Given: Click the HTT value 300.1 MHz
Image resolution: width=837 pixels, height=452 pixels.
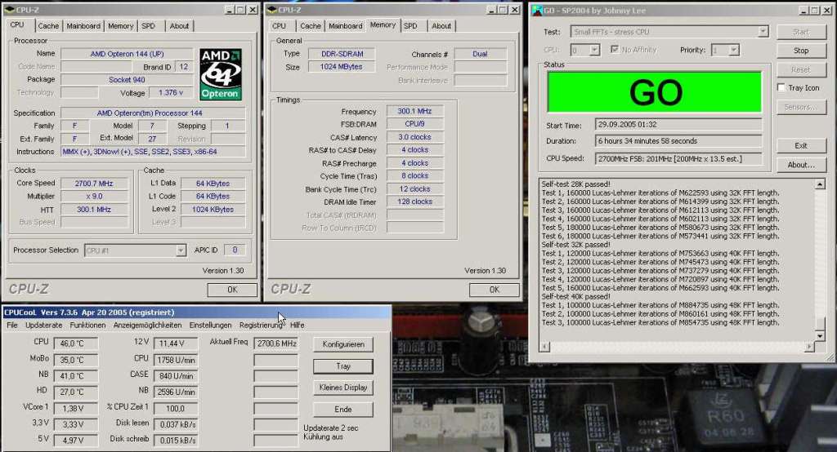Looking at the screenshot, I should (94, 210).
